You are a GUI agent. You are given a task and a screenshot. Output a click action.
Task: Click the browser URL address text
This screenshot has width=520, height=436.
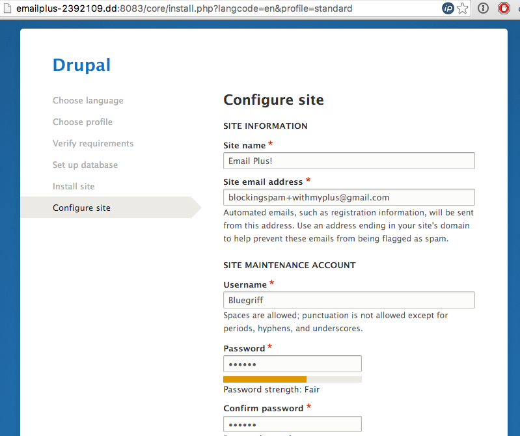pyautogui.click(x=184, y=8)
